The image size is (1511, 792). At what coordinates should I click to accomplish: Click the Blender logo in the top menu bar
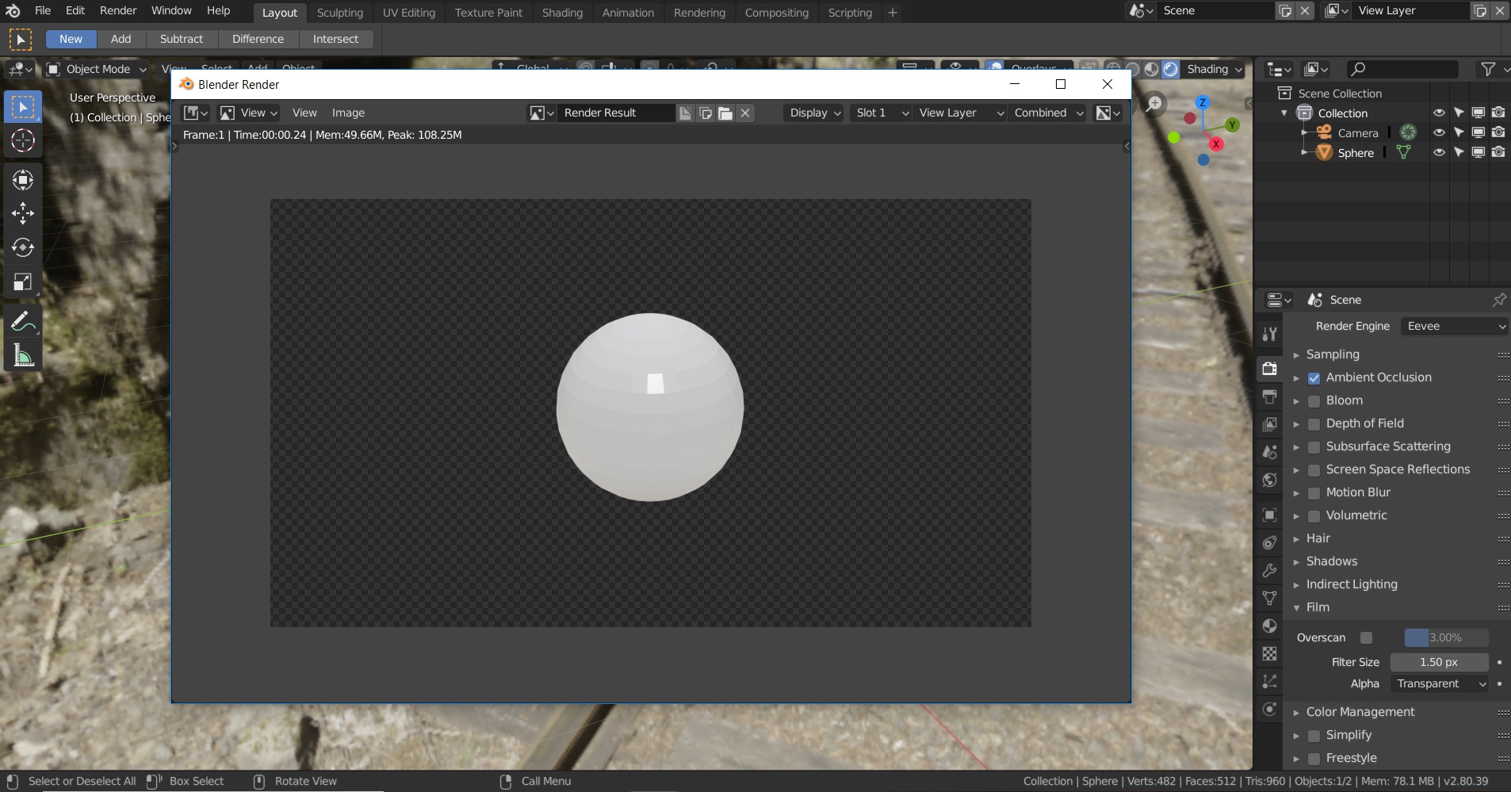point(13,11)
